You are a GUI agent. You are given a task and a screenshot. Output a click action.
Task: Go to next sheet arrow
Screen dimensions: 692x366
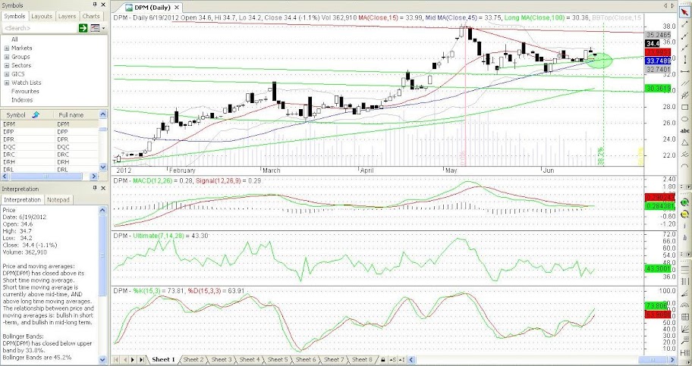[133, 360]
